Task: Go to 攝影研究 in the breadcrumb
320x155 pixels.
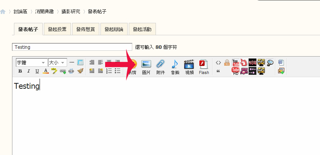Action: coord(71,12)
